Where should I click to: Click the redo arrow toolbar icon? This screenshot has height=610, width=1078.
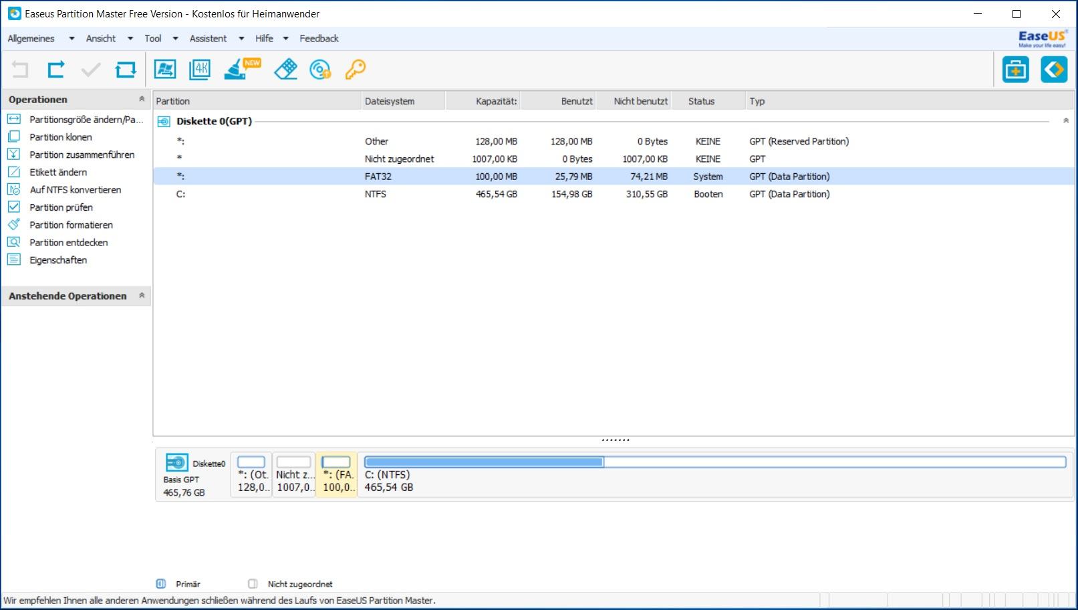tap(56, 70)
